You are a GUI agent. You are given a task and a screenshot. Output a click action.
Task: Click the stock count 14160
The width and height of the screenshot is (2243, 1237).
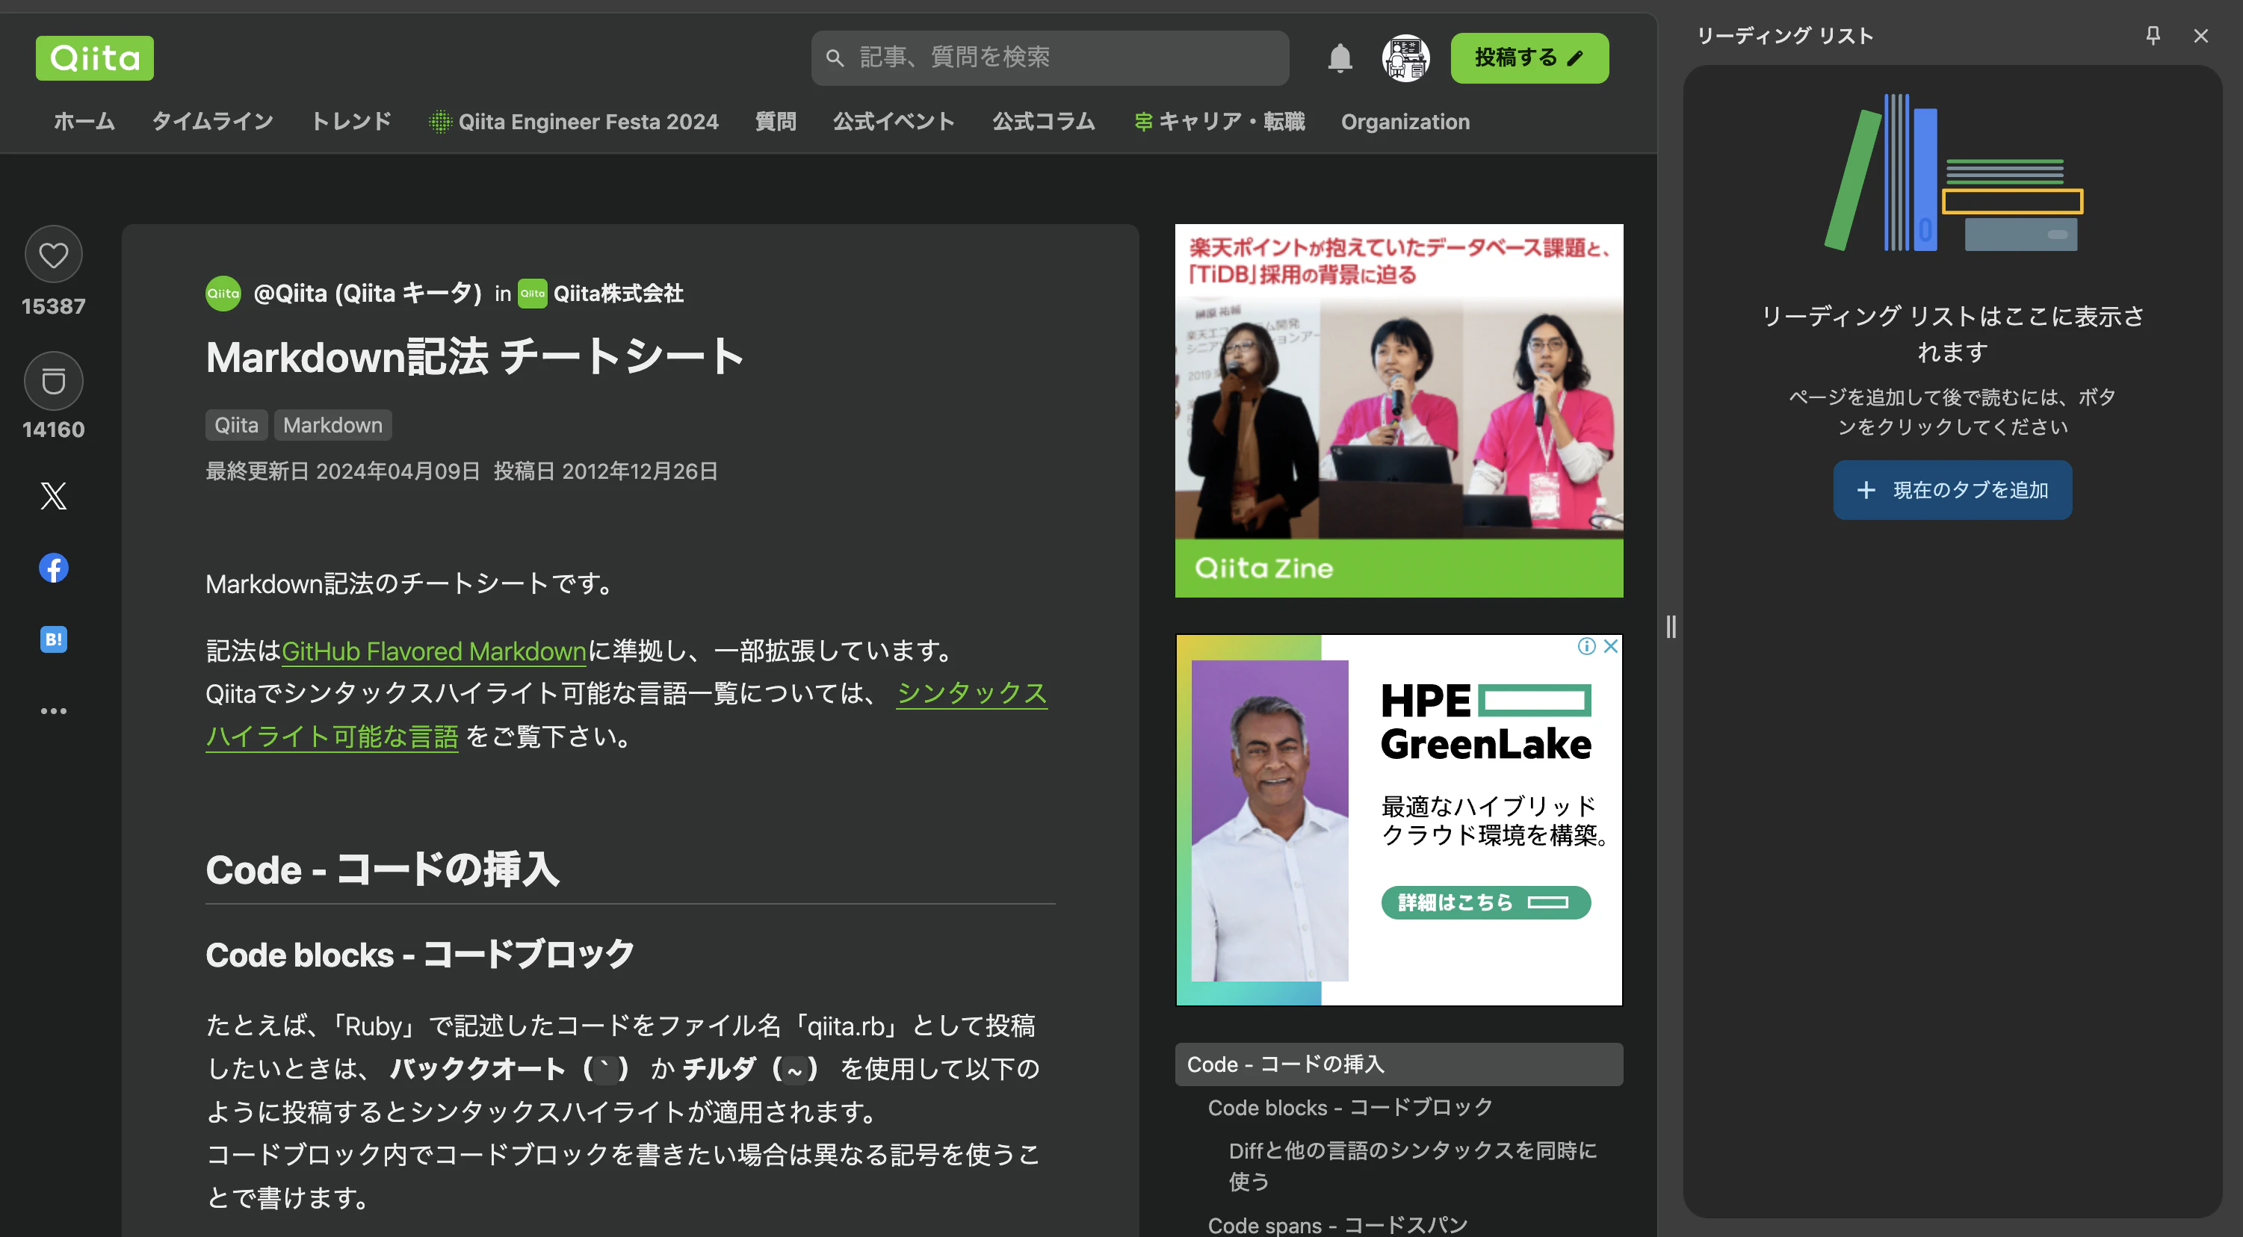(x=54, y=430)
